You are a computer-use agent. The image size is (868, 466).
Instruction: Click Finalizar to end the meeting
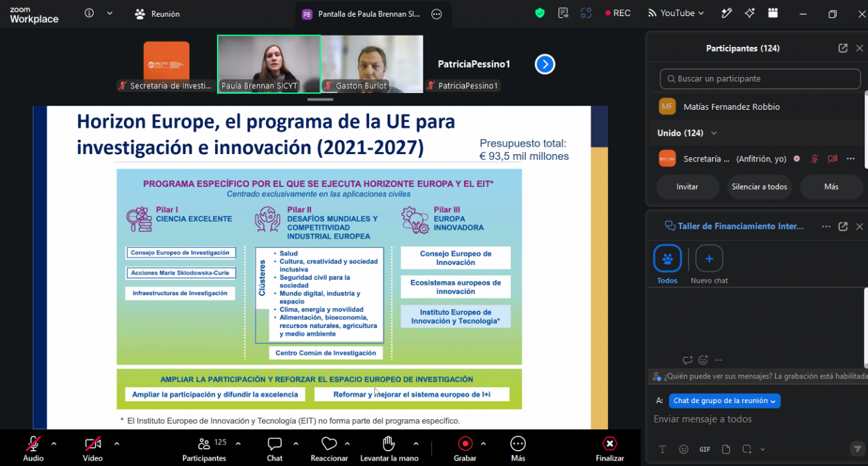609,448
